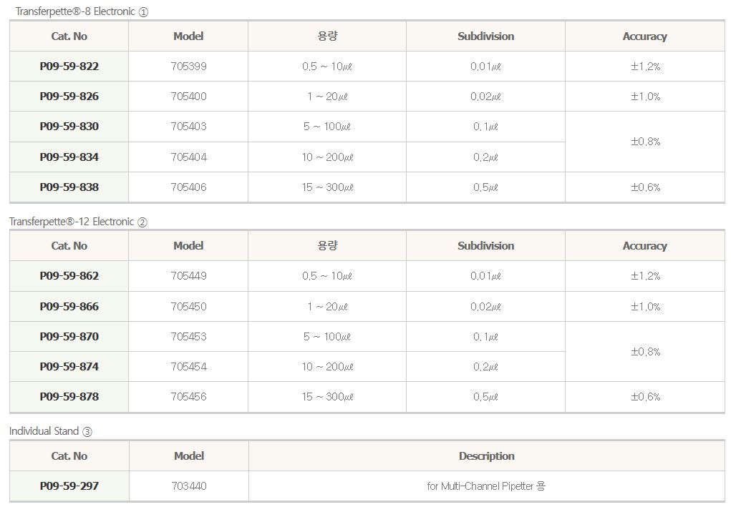Click Accuracy header in first table

click(x=644, y=36)
